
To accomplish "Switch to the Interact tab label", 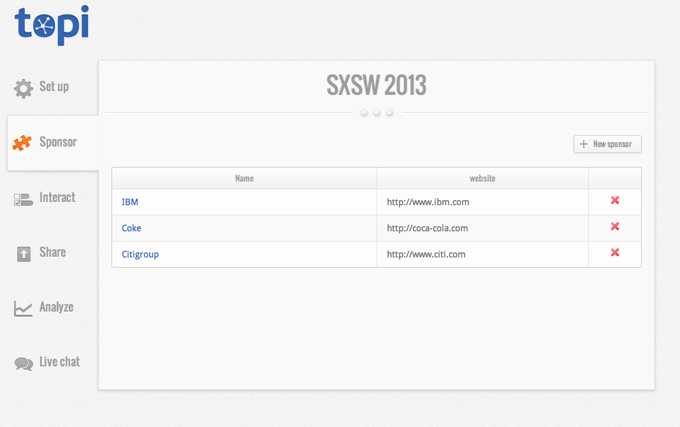I will pos(57,198).
